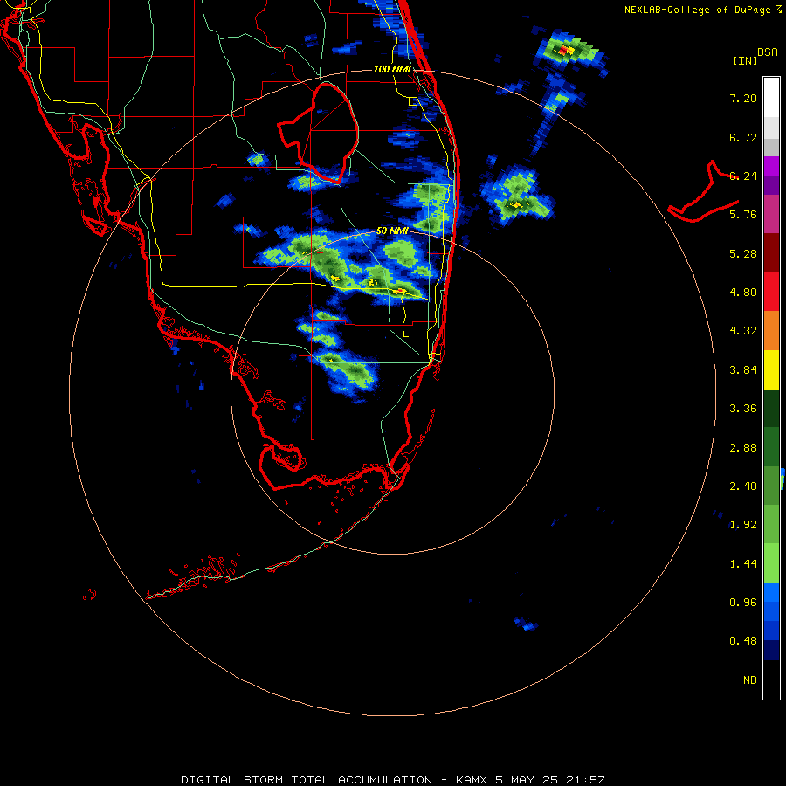Click the 5.28 legend value
Screen dimensions: 786x786
pyautogui.click(x=743, y=253)
